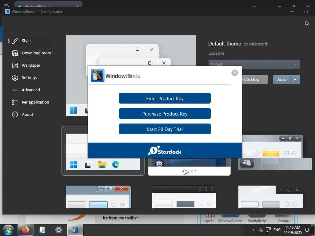
Task: Click the Advanced three-dots icon
Action: click(15, 90)
